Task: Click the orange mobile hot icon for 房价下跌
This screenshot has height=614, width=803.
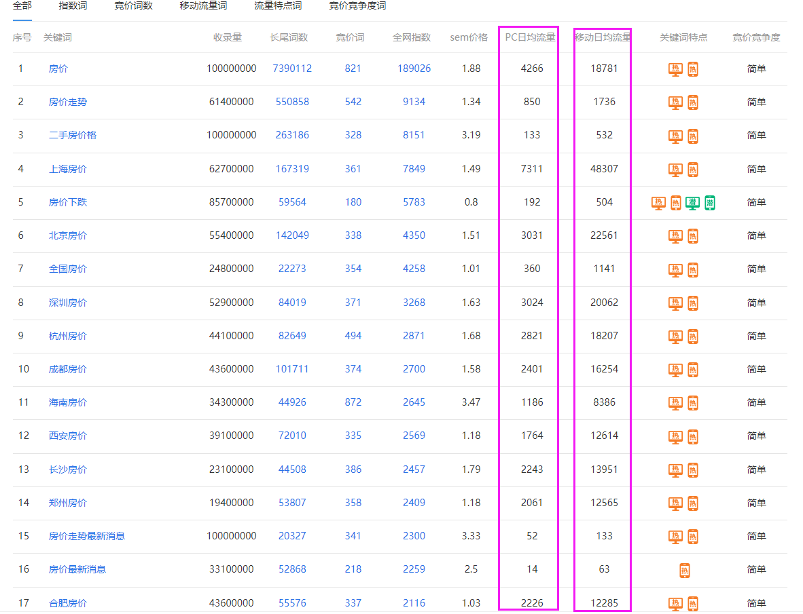Action: pos(676,203)
